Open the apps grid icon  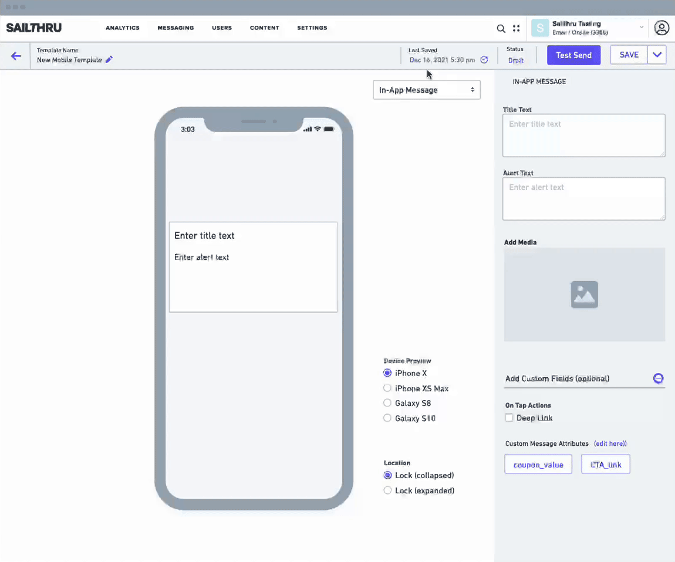pos(516,28)
